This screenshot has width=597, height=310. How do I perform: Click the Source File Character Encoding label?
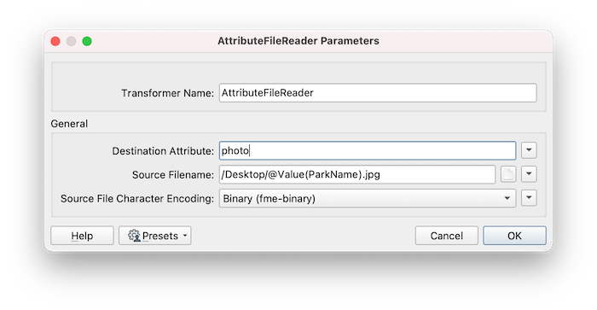137,199
